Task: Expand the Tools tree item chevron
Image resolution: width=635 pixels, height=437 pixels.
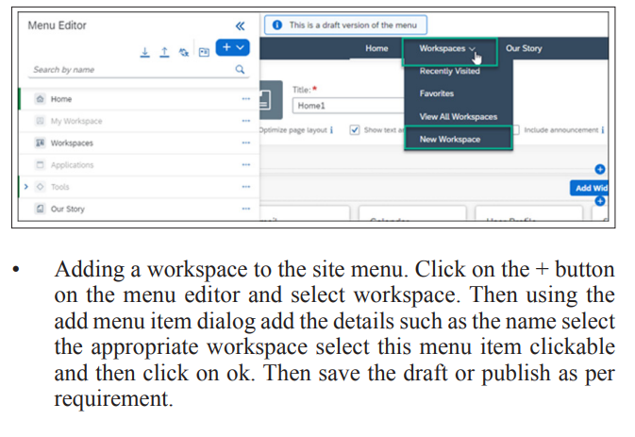Action: tap(26, 187)
